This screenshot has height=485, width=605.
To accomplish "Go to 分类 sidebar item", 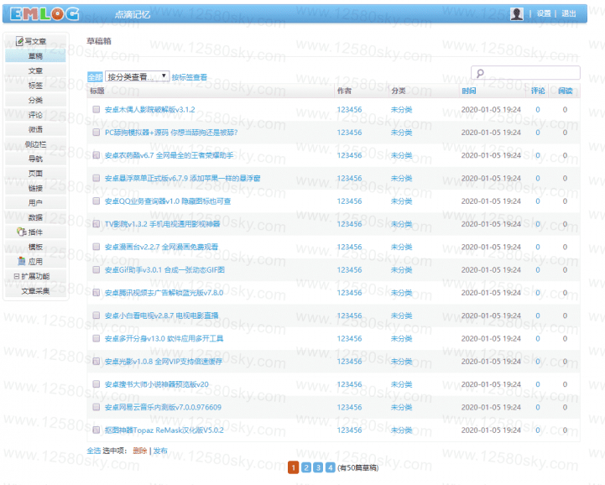I will pos(35,100).
